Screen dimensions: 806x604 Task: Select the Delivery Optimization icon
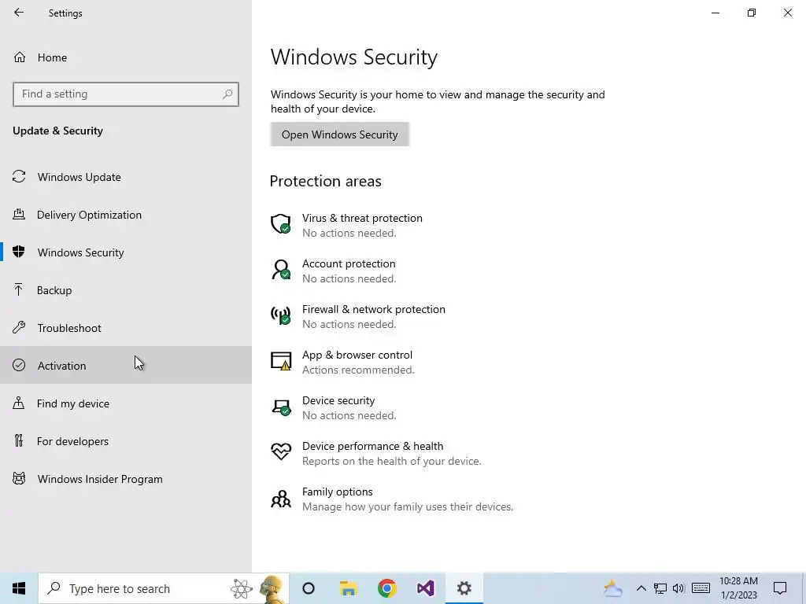(19, 214)
